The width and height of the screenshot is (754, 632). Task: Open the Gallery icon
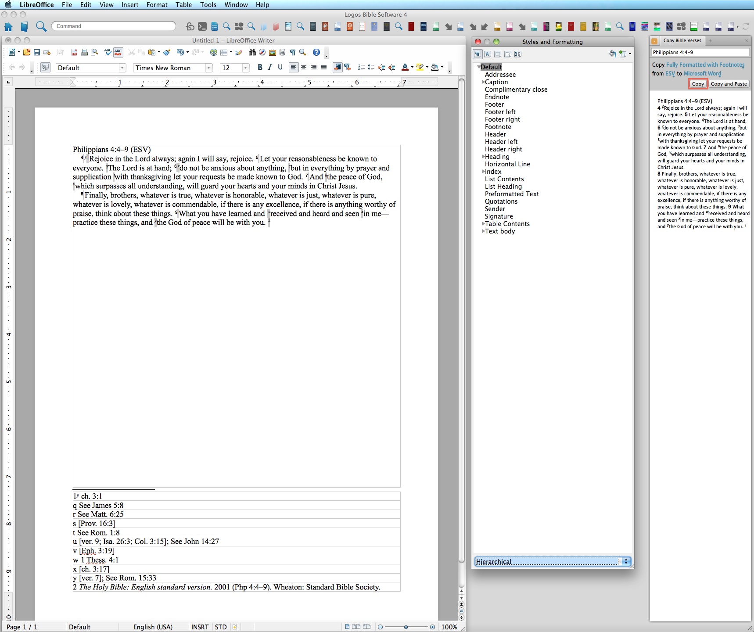[x=273, y=53]
